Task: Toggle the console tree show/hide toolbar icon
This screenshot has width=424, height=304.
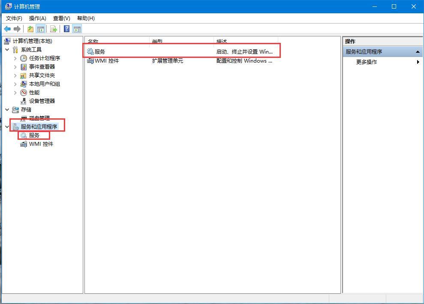Action: (40, 29)
